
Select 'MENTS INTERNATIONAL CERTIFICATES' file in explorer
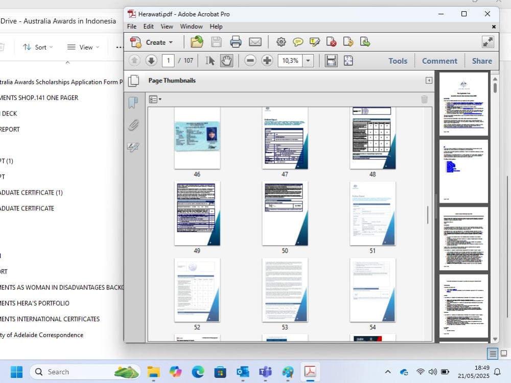pos(50,319)
